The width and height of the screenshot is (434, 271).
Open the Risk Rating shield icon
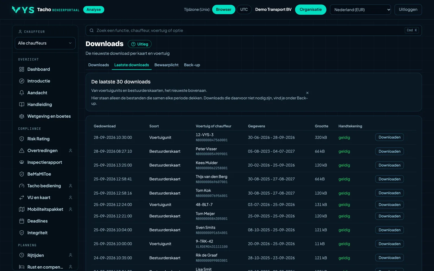(x=22, y=139)
